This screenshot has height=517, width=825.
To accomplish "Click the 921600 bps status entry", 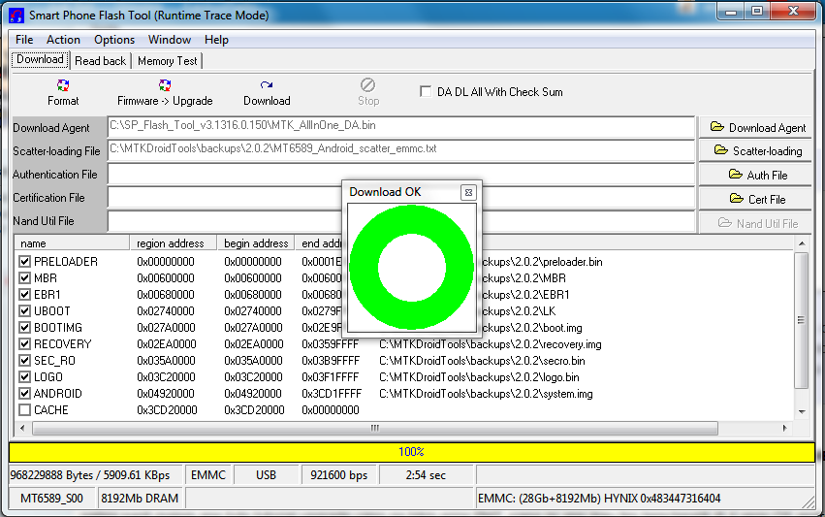I will (x=339, y=475).
